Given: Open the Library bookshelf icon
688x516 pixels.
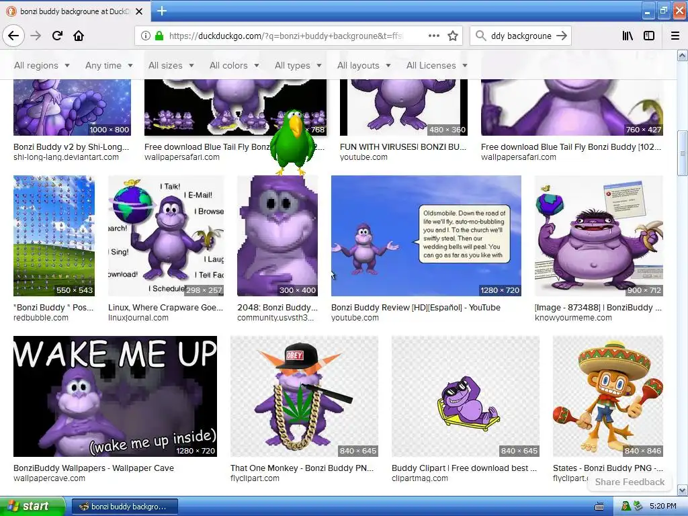Looking at the screenshot, I should coord(628,36).
